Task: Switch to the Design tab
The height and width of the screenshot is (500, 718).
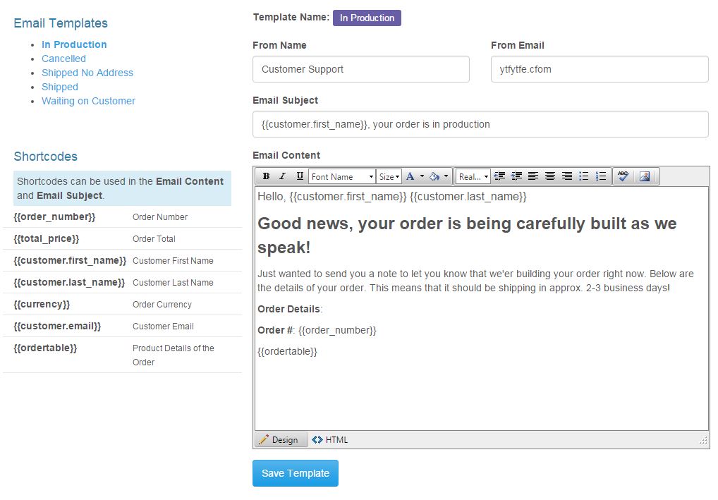Action: pos(281,439)
